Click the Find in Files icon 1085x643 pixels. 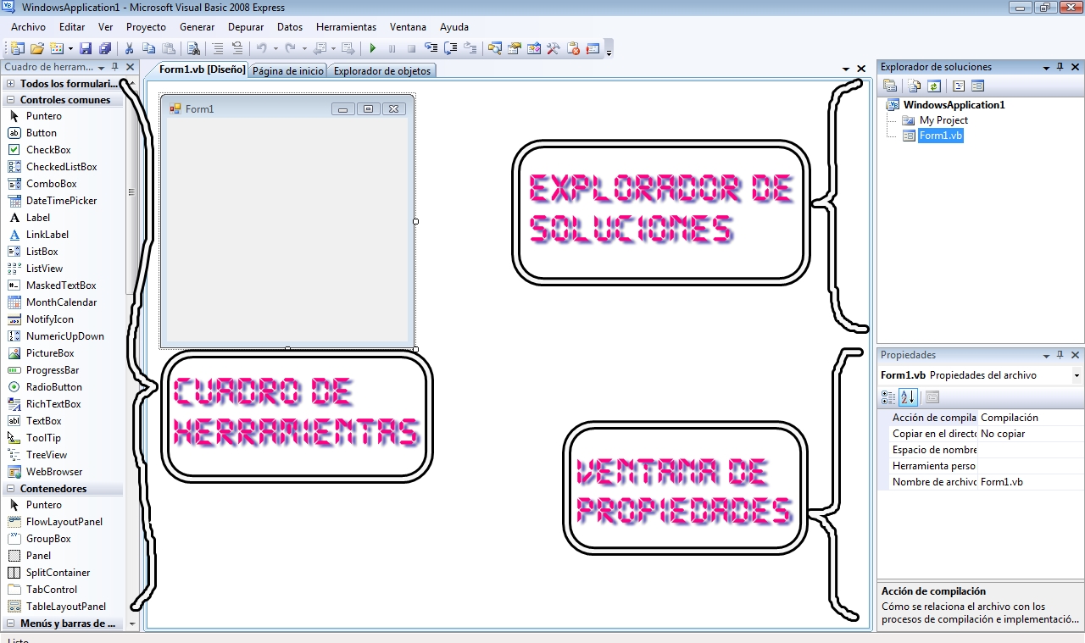[x=192, y=48]
